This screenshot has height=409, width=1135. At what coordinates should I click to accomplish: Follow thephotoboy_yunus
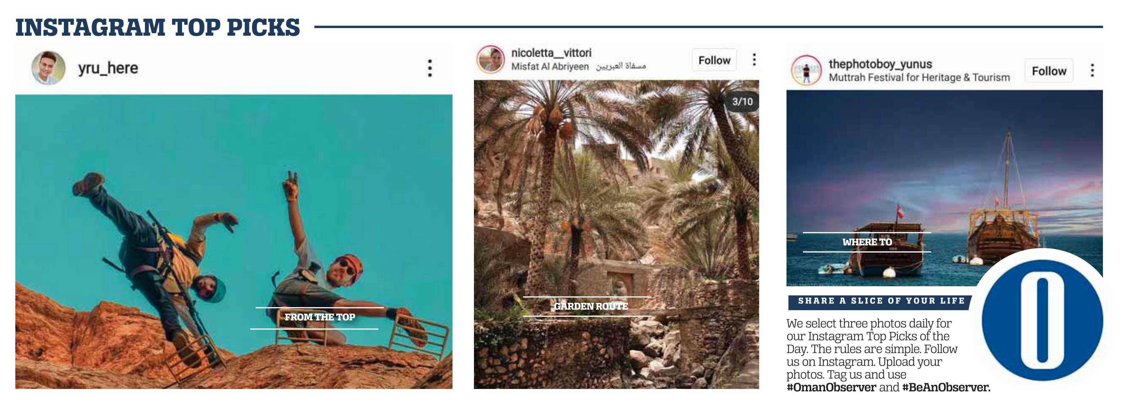(x=1049, y=71)
